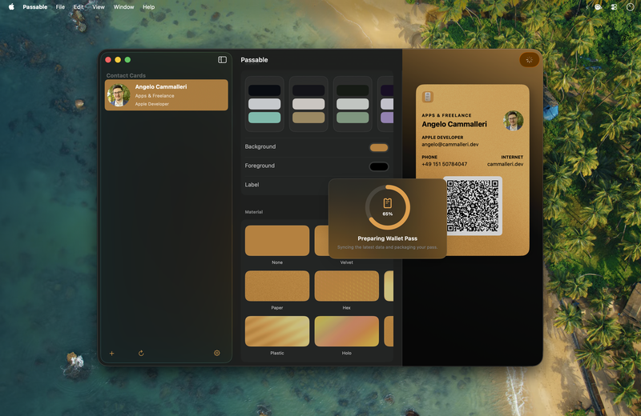The image size is (641, 416).
Task: Open the File menu
Action: point(60,7)
